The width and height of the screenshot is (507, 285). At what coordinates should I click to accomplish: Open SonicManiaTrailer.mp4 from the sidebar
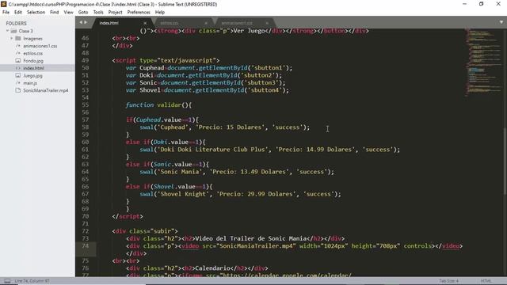click(46, 90)
